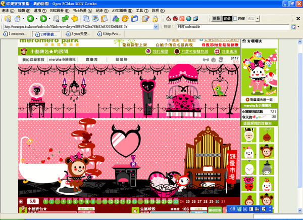Open the 工具(T) menu
The width and height of the screenshot is (303, 220).
point(142,11)
